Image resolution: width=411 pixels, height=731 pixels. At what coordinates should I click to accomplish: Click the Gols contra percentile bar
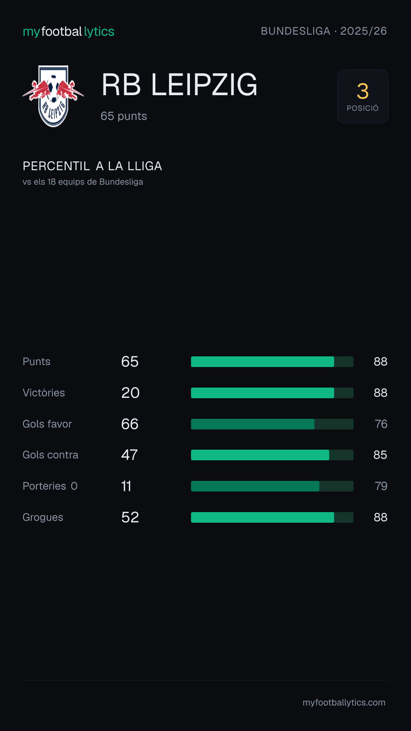point(272,455)
